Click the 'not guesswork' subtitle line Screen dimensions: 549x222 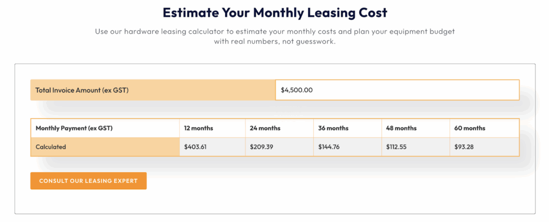click(x=275, y=41)
